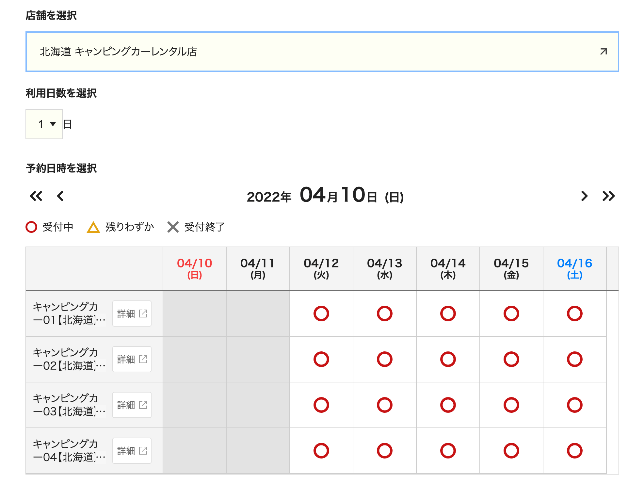Screen dimensions: 644x499
Task: Advance to next day with right chevron
Action: click(x=584, y=196)
